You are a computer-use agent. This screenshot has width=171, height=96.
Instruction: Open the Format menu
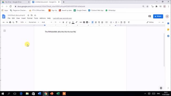pyautogui.click(x=30, y=18)
